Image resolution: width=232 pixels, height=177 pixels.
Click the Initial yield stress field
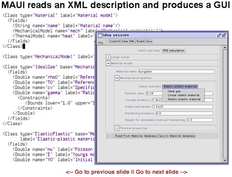click(182, 107)
